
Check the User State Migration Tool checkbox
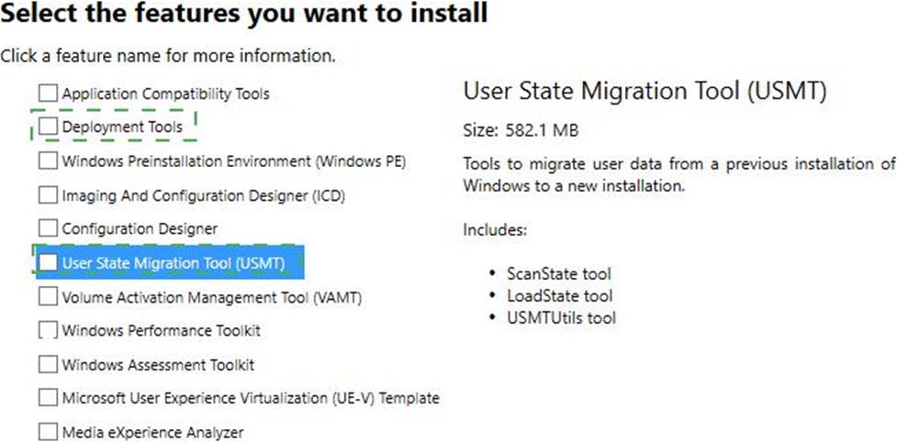click(x=48, y=262)
